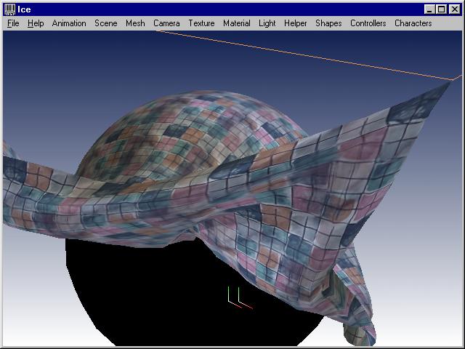Open the File menu
Screen dimensions: 465x349
13,23
